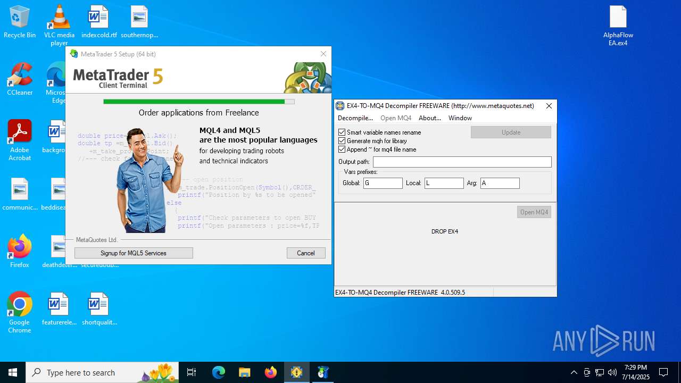Viewport: 681px width, 383px height.
Task: Select shortqualit Word document icon
Action: click(99, 309)
